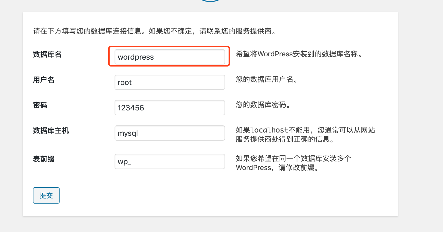Click description 希望将WordPress安装到的数据库名称
The height and width of the screenshot is (232, 443).
[x=299, y=54]
